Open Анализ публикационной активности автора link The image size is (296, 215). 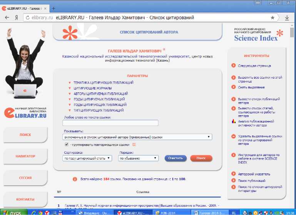256,123
